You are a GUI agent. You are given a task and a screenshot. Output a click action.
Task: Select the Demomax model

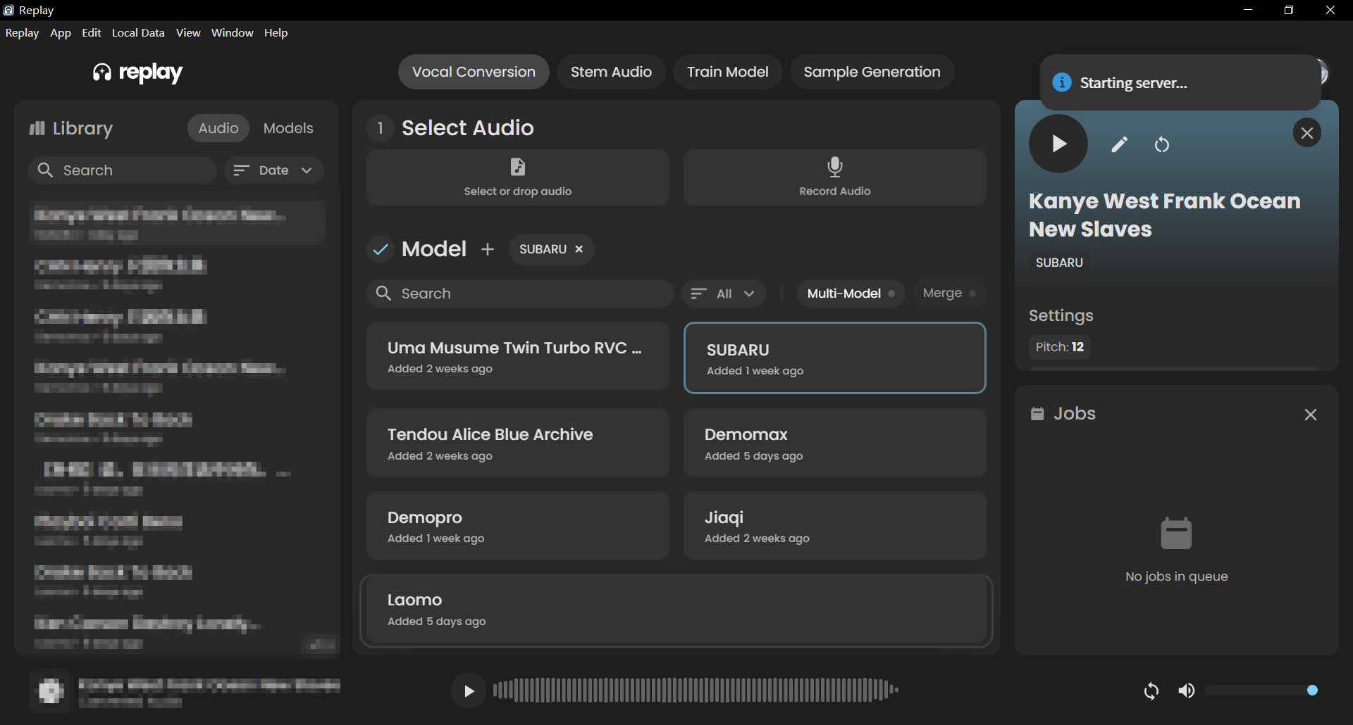pyautogui.click(x=834, y=443)
